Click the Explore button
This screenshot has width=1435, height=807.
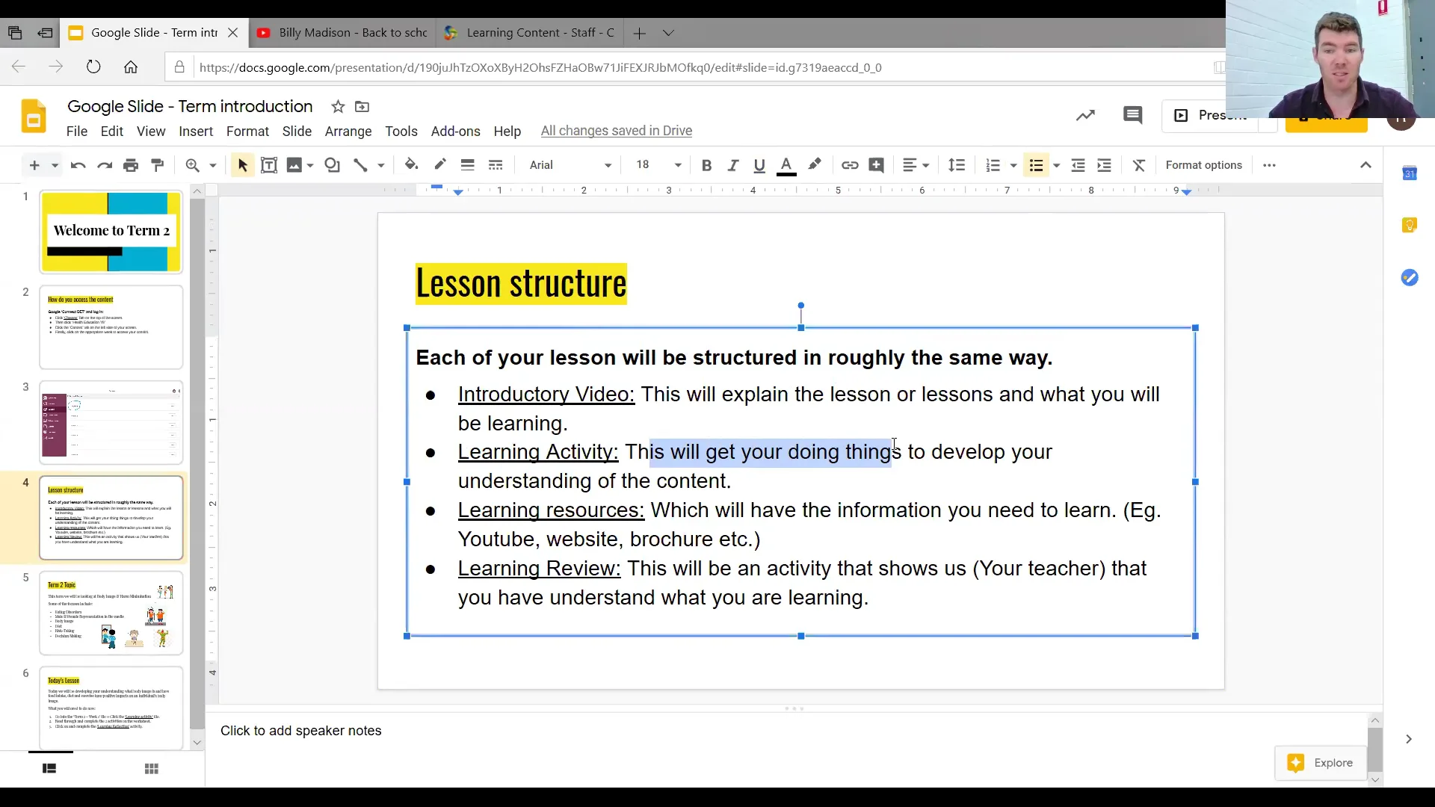pyautogui.click(x=1321, y=763)
